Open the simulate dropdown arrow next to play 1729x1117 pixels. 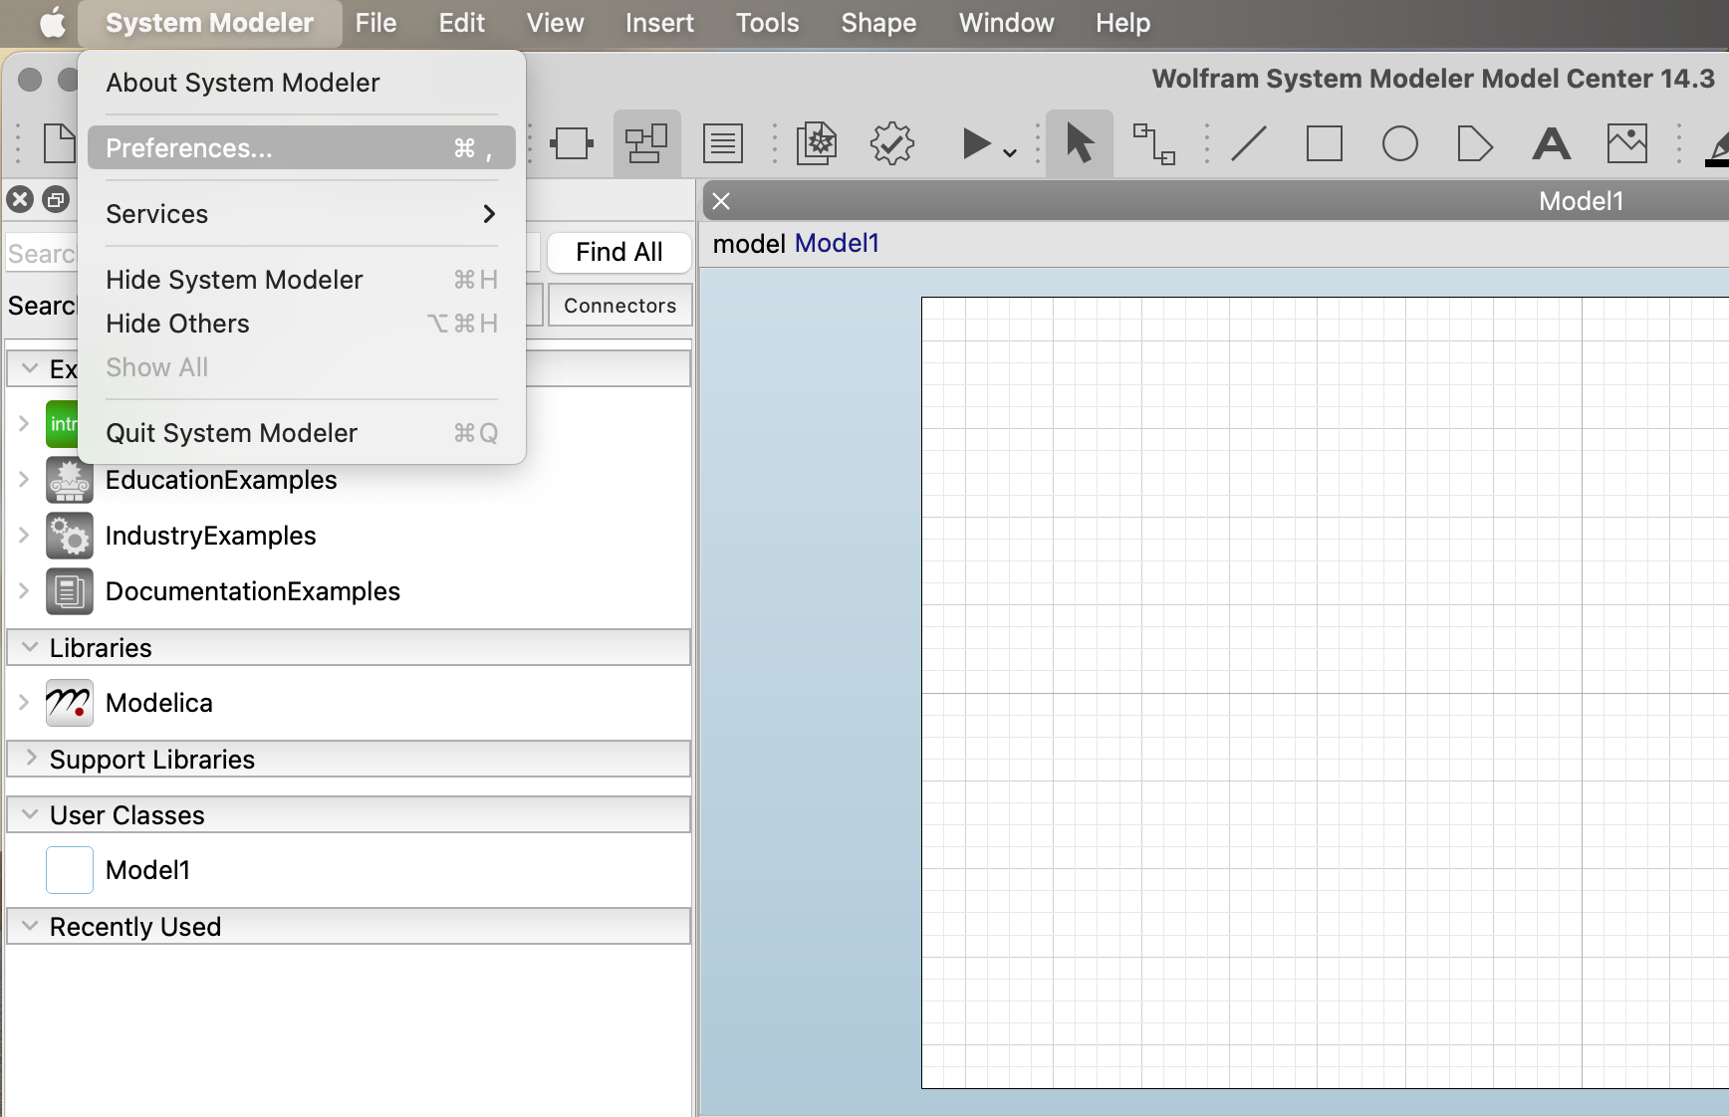[x=1009, y=152]
